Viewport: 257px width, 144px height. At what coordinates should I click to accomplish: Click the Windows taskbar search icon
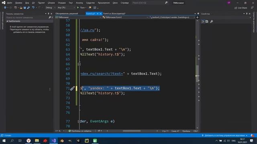click(x=12, y=140)
